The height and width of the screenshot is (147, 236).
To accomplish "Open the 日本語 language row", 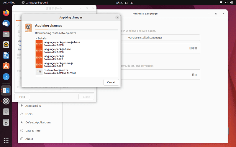I will [160, 48].
